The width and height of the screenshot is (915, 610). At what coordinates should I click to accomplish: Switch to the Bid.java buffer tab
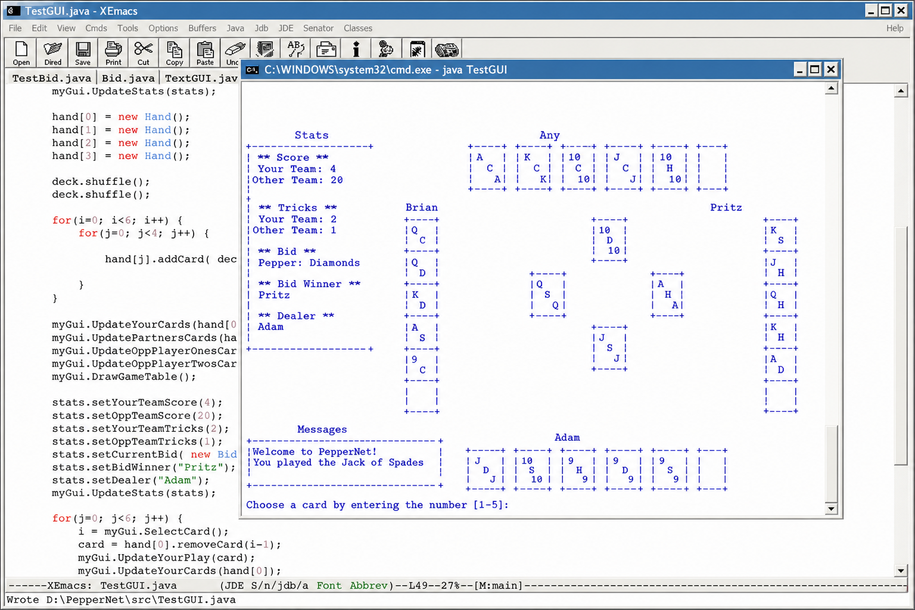[128, 78]
